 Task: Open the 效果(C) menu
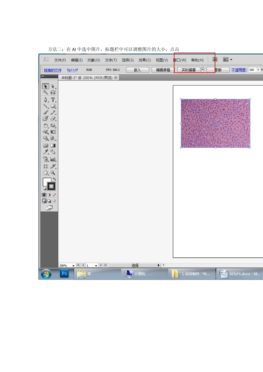(x=145, y=60)
